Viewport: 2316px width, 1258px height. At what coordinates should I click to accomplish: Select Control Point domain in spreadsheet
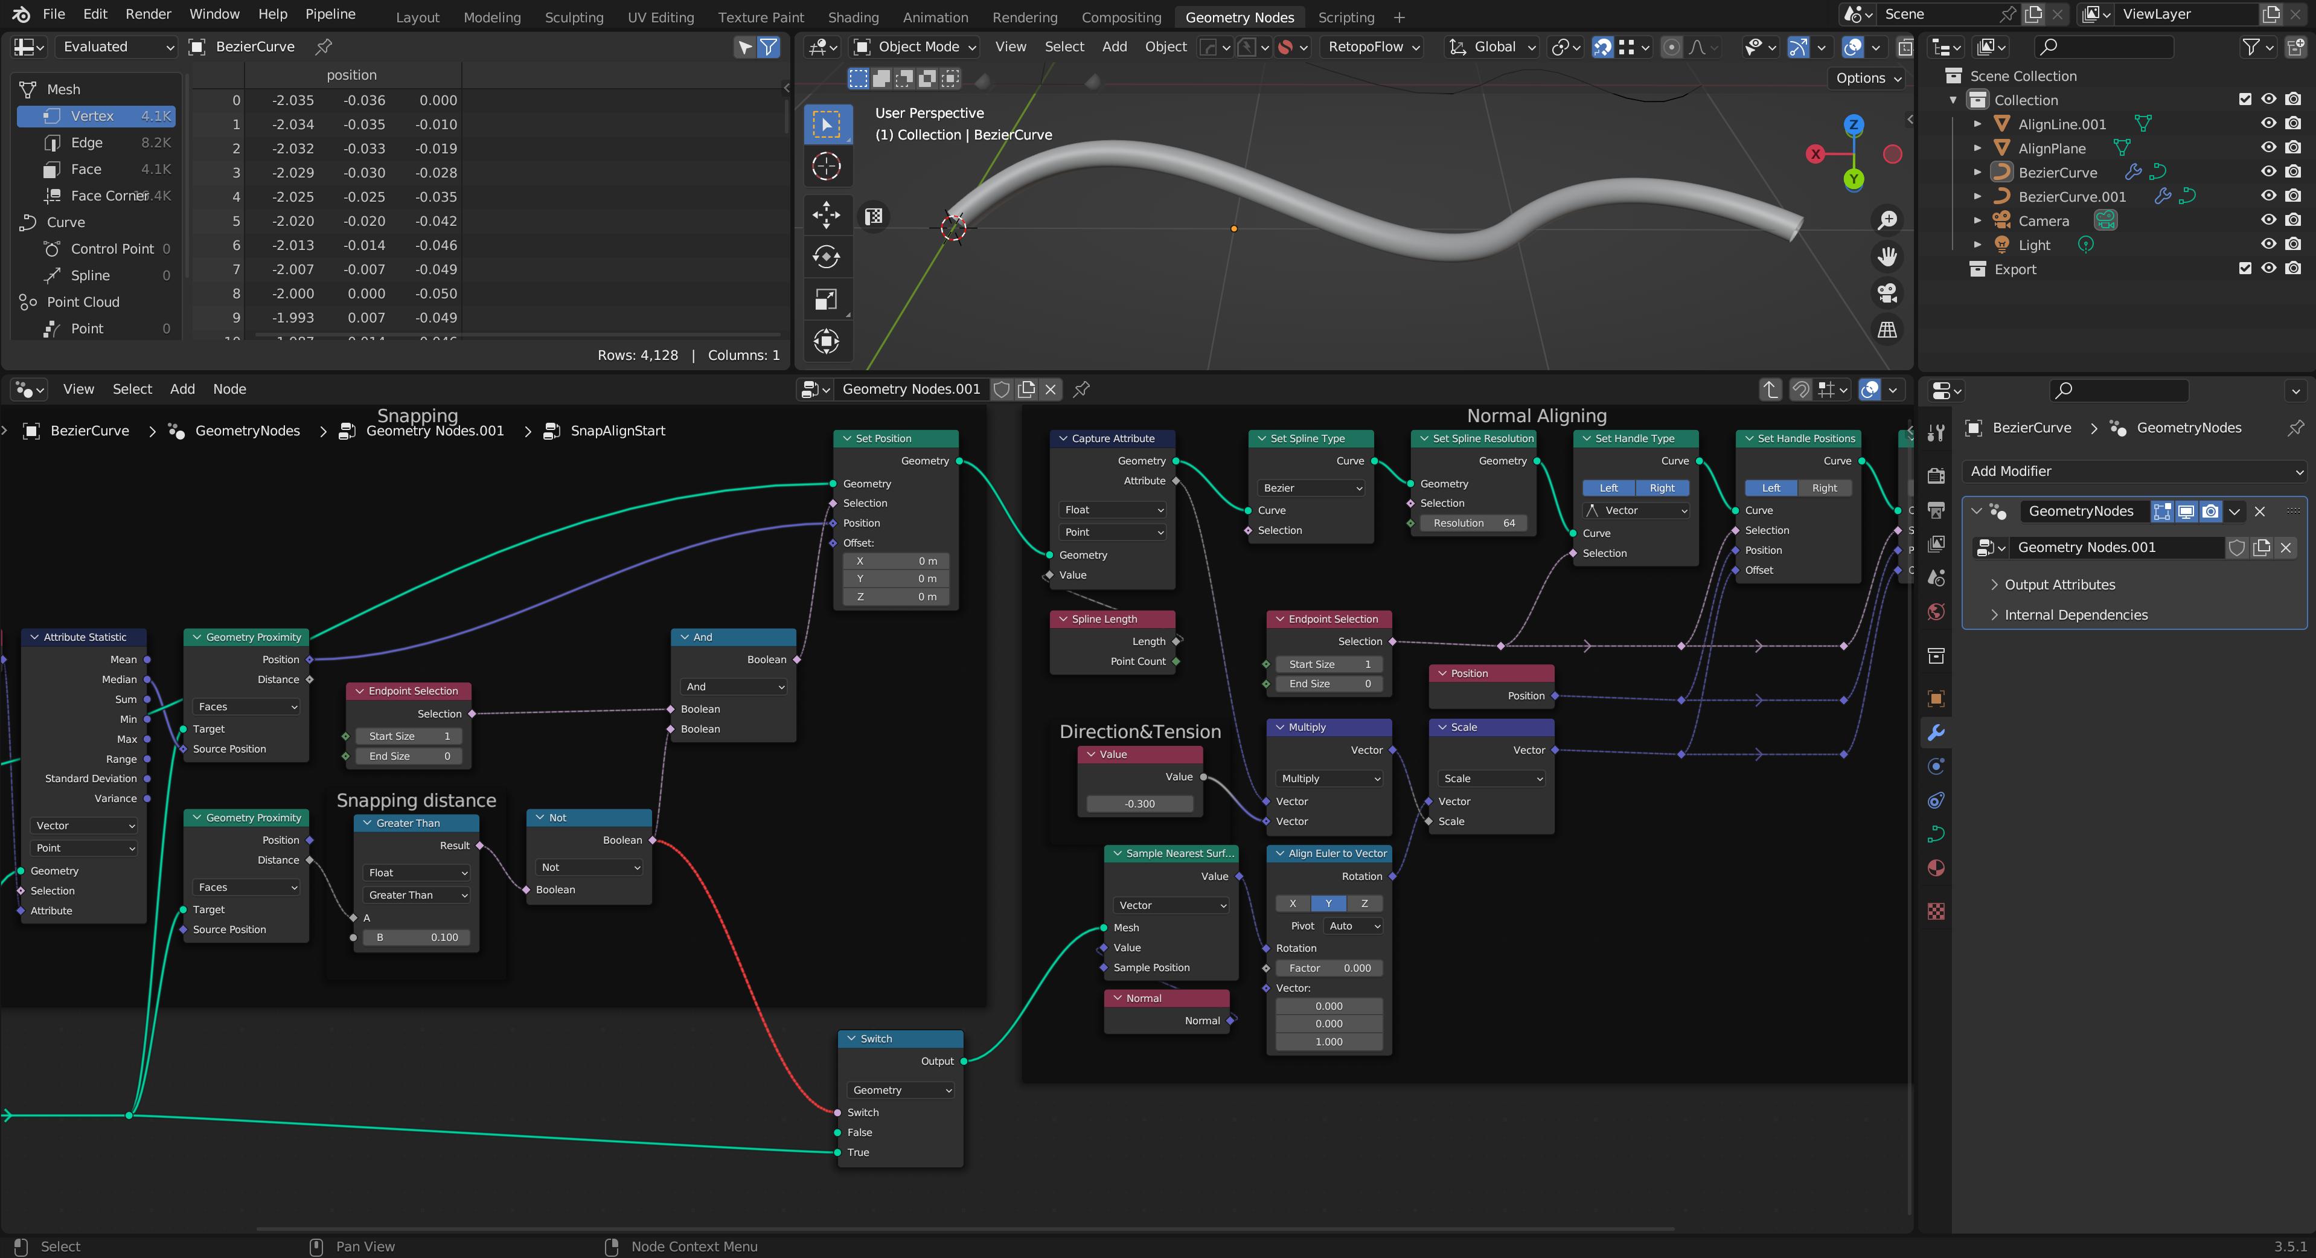click(x=96, y=249)
